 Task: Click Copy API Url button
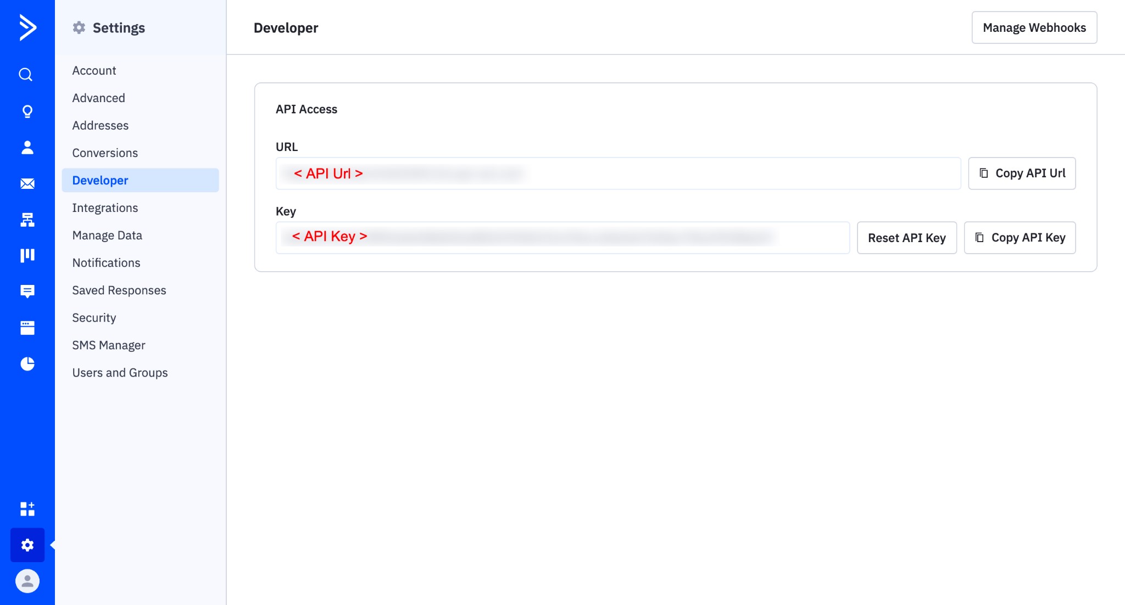click(1021, 173)
